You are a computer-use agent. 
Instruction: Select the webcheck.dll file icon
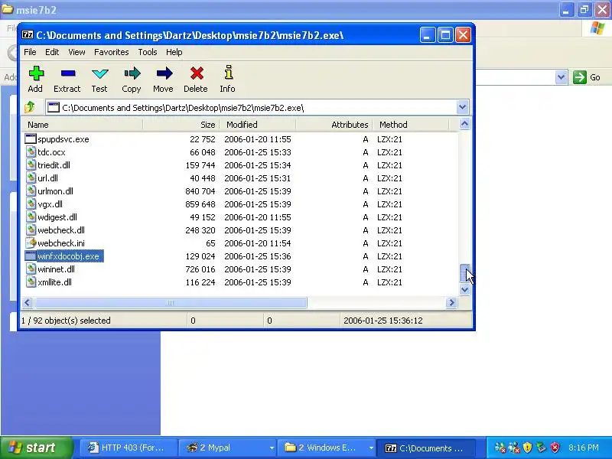[31, 230]
